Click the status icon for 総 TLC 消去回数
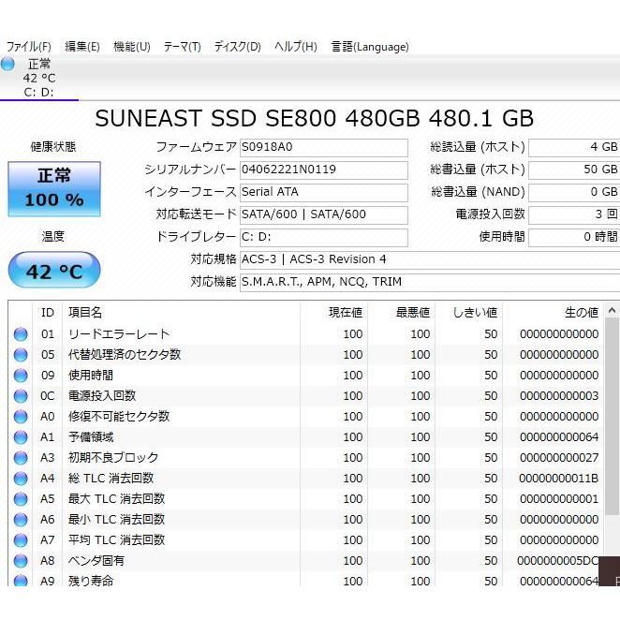The width and height of the screenshot is (620, 620). coord(21,479)
